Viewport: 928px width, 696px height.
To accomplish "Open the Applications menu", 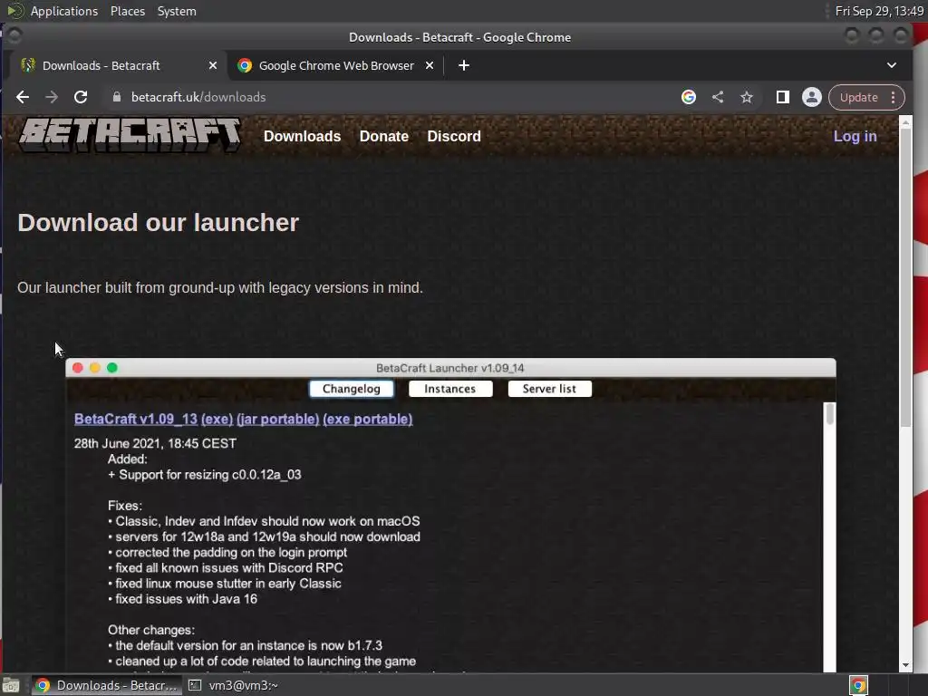I will click(x=64, y=11).
